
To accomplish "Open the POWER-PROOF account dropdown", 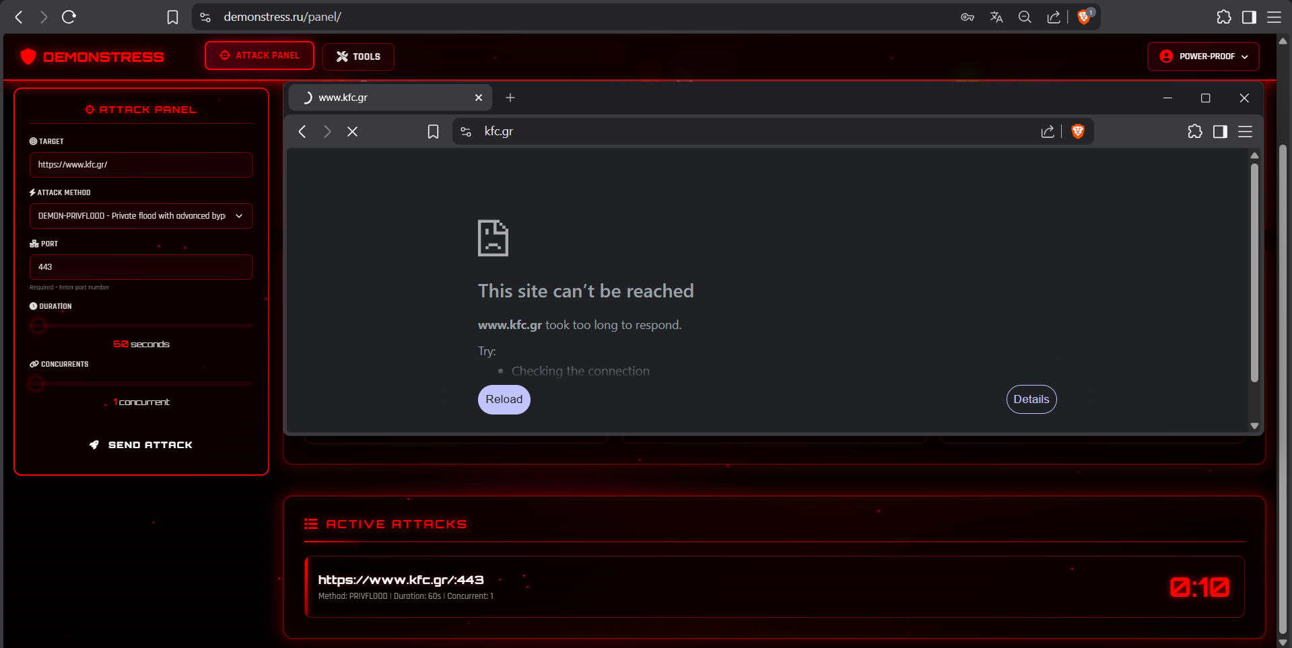I will [1203, 57].
